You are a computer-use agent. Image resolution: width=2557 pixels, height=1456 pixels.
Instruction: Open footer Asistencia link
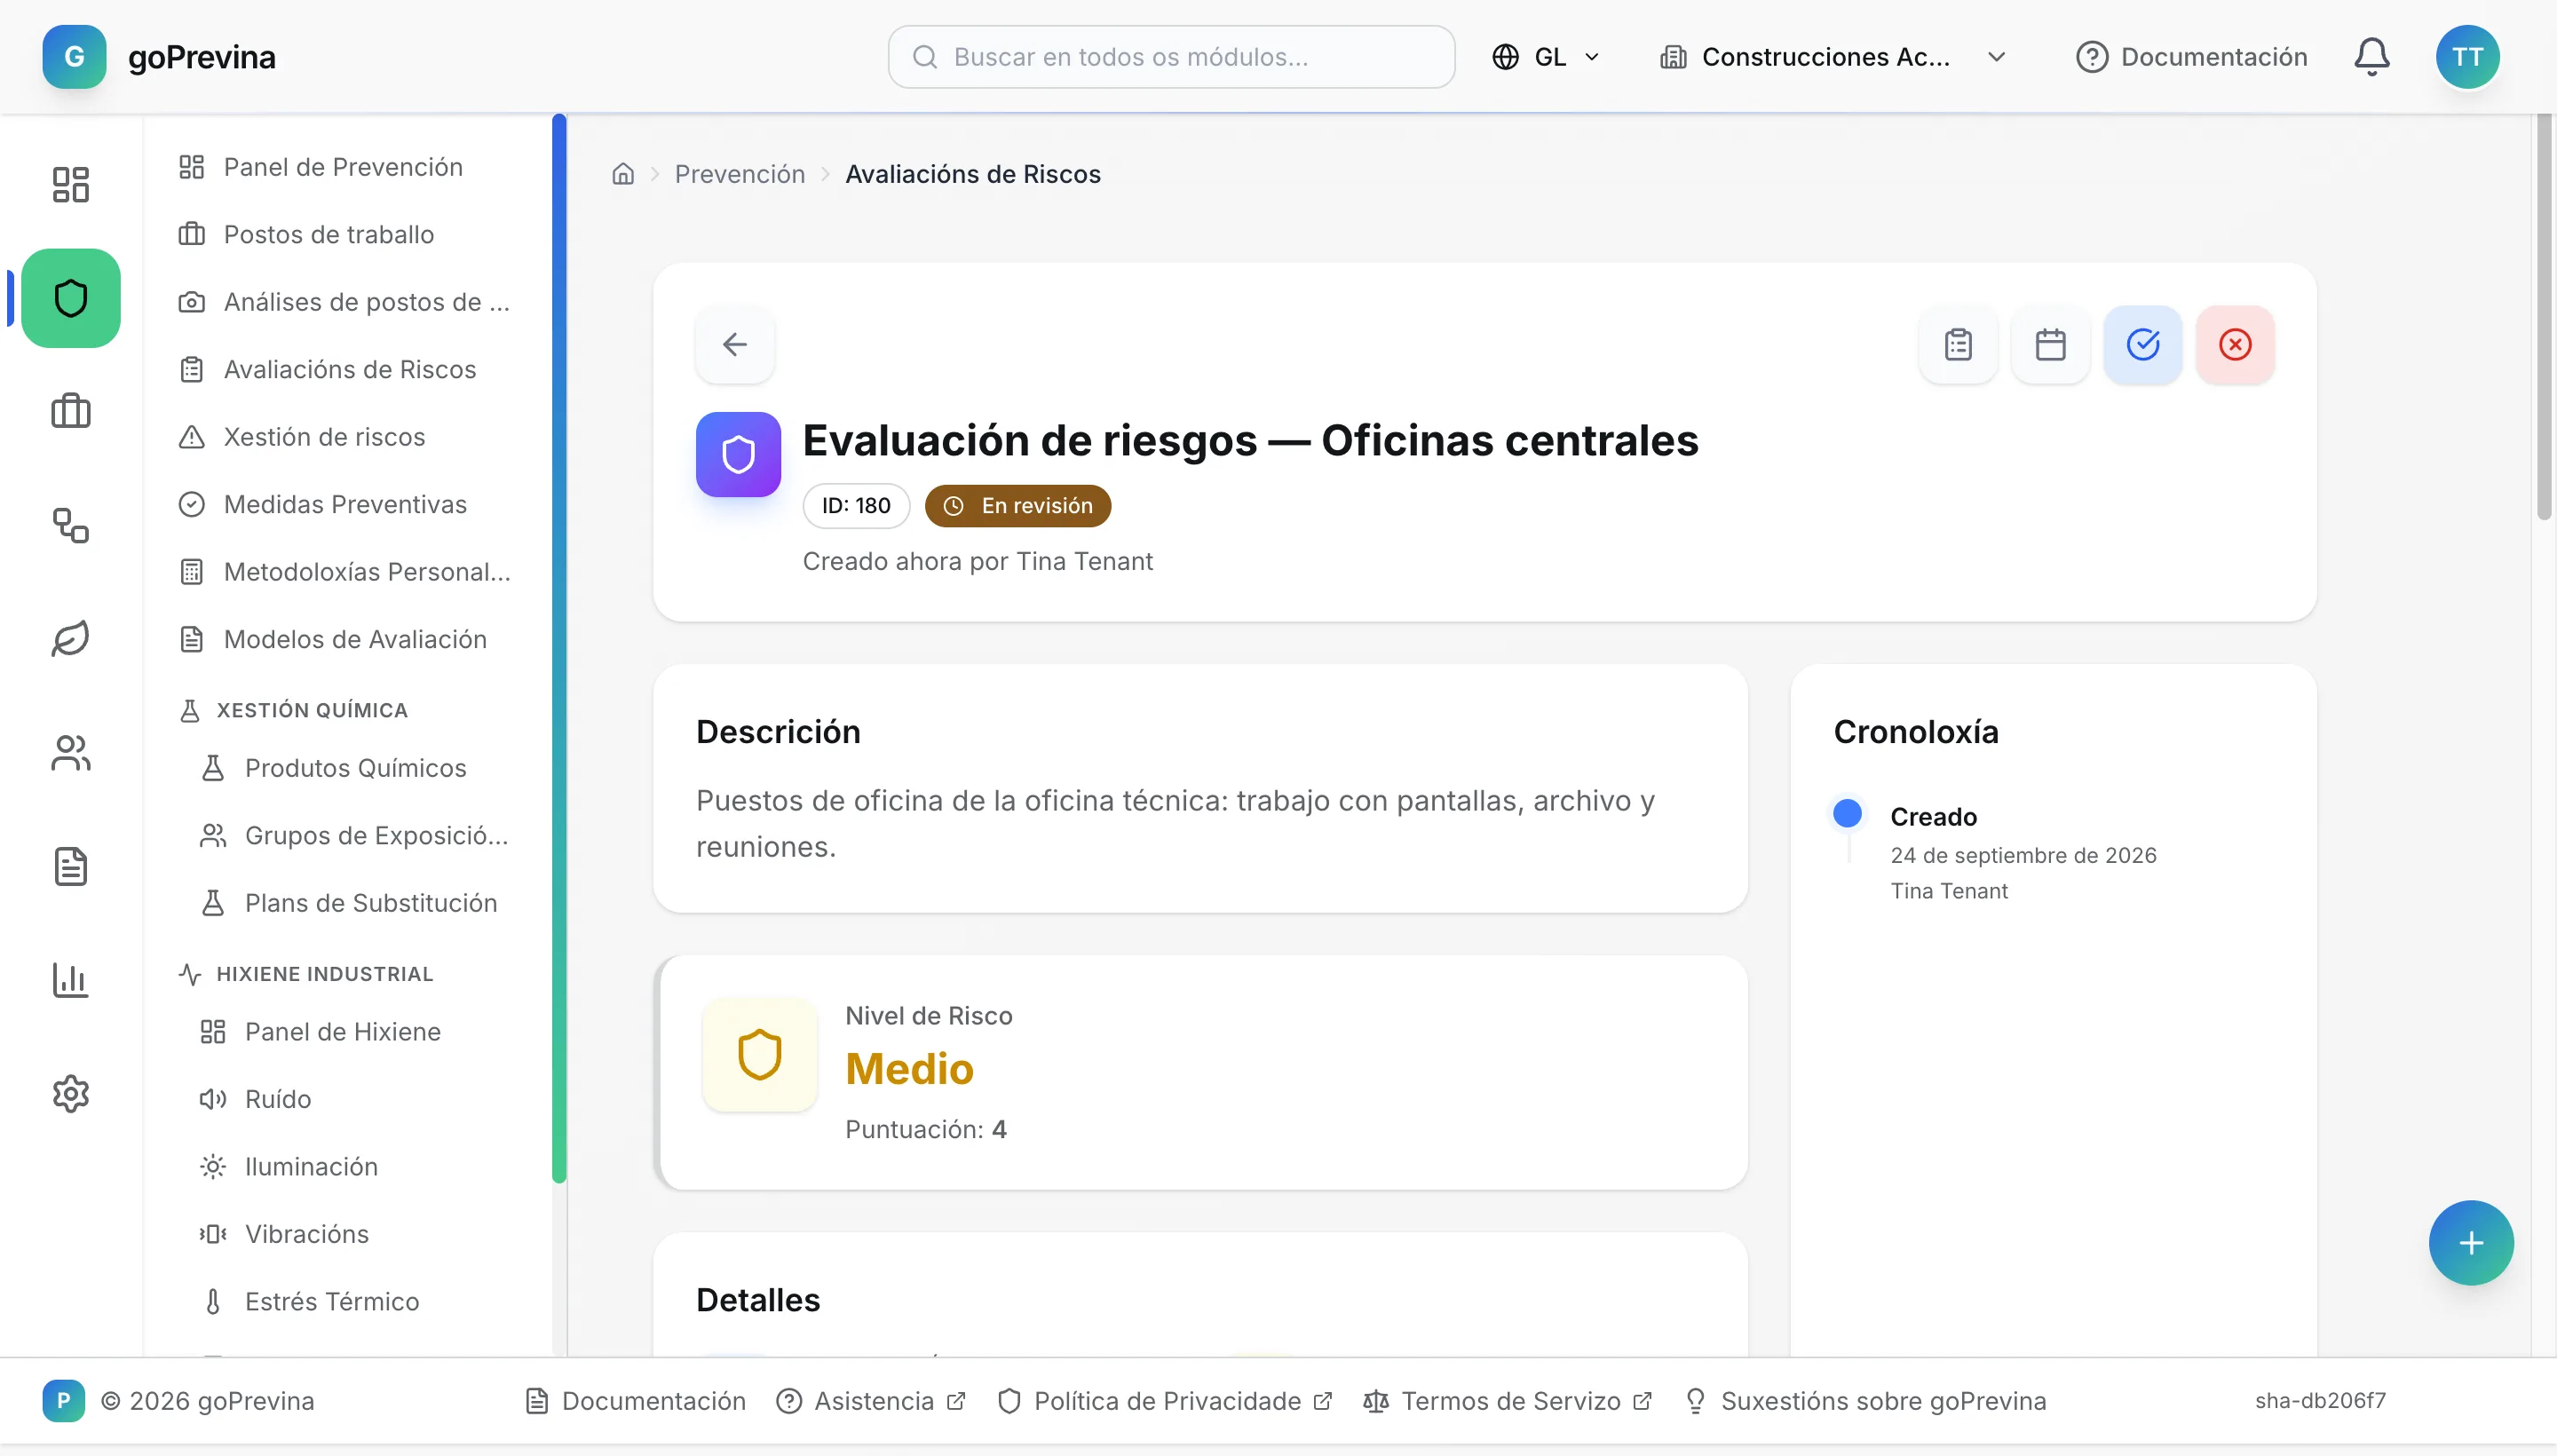pos(870,1401)
